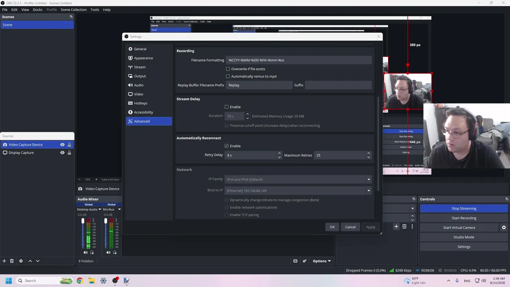Toggle Desktop Audio monitoring headphone icon

coord(92,252)
